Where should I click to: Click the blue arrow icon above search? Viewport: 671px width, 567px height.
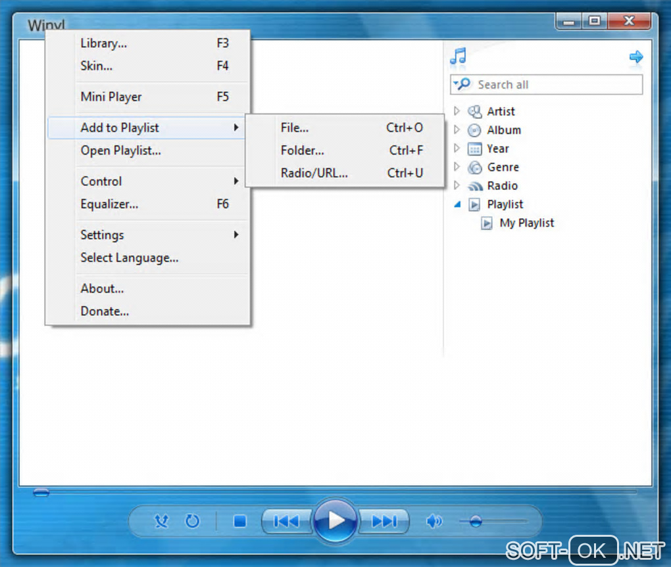636,57
